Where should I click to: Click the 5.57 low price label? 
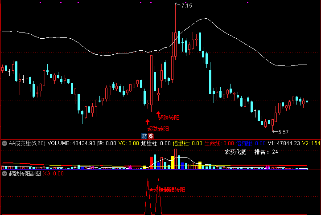(x=284, y=132)
